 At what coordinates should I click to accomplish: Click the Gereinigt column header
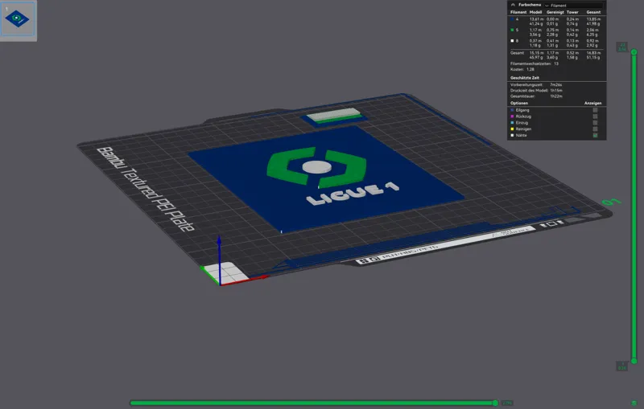(555, 12)
